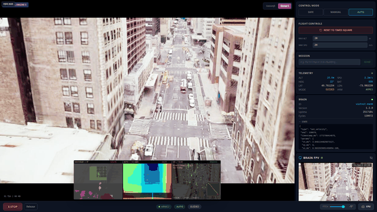Open the depth and occupancy view thumbnail
Viewport: 377px width, 212px height.
(x=147, y=180)
